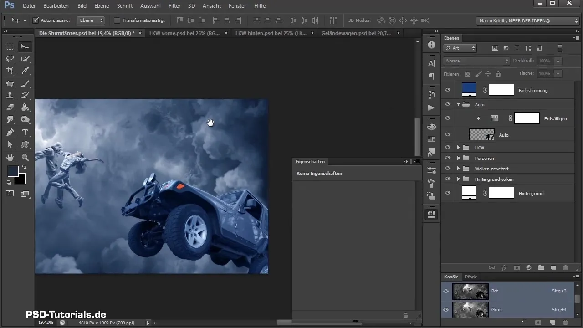Switch to LKW vorne.psd tab
This screenshot has height=328, width=583.
click(x=185, y=33)
